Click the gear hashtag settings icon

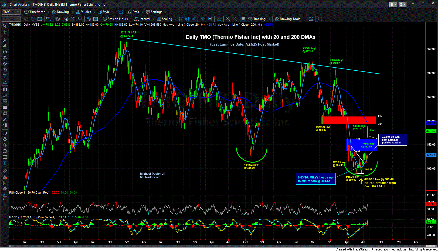(89, 19)
